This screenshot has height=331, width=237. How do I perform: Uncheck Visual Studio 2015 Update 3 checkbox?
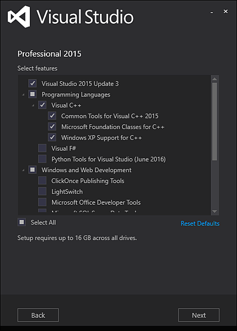[33, 83]
